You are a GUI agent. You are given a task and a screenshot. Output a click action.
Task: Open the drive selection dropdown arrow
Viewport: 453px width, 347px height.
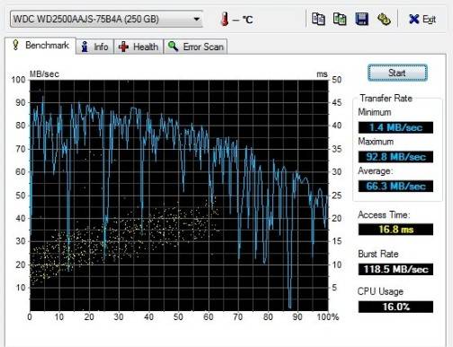tap(197, 19)
